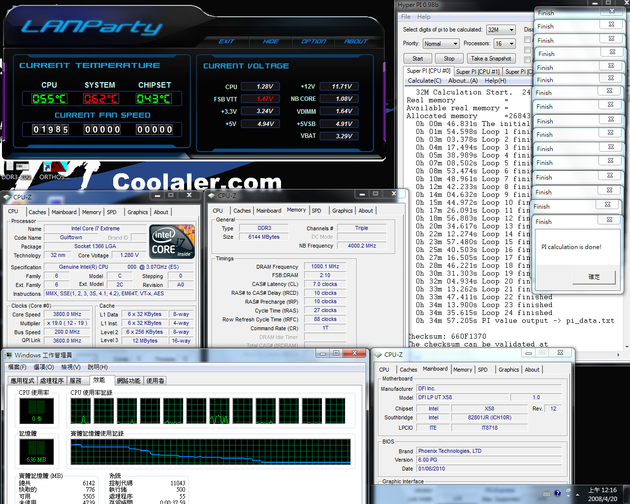Image resolution: width=630 pixels, height=504 pixels.
Task: Click the Show Desktop strip beside clock
Action: (x=626, y=494)
